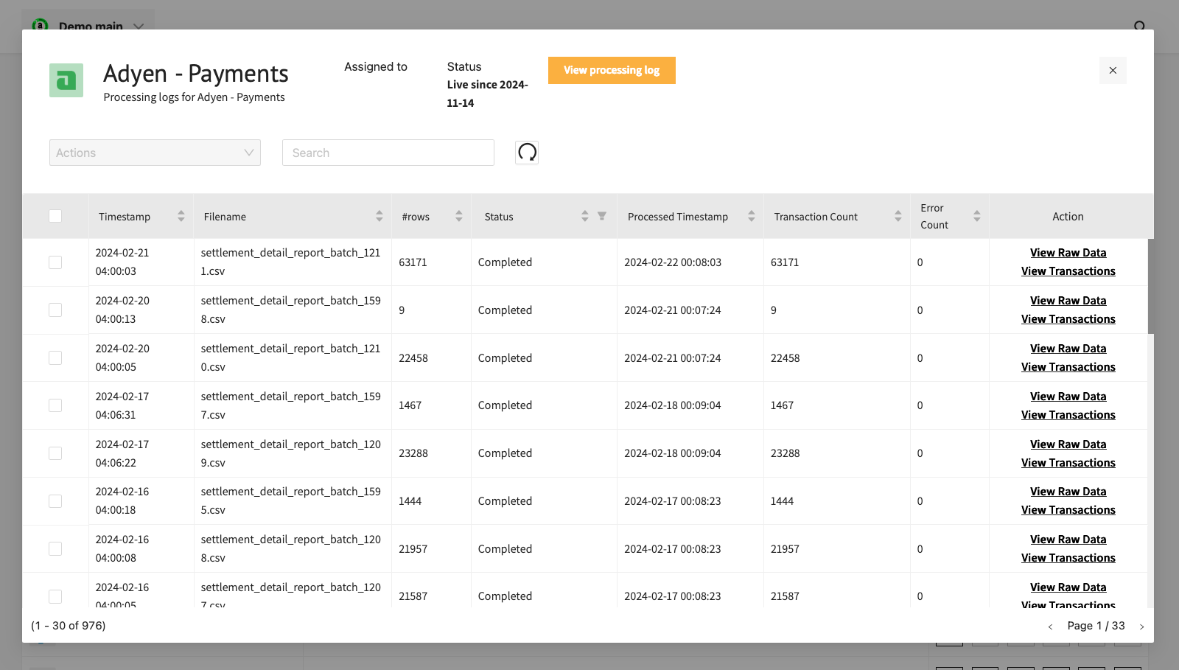Close the Adyen Payments dialog with the X
This screenshot has width=1179, height=670.
[x=1113, y=71]
